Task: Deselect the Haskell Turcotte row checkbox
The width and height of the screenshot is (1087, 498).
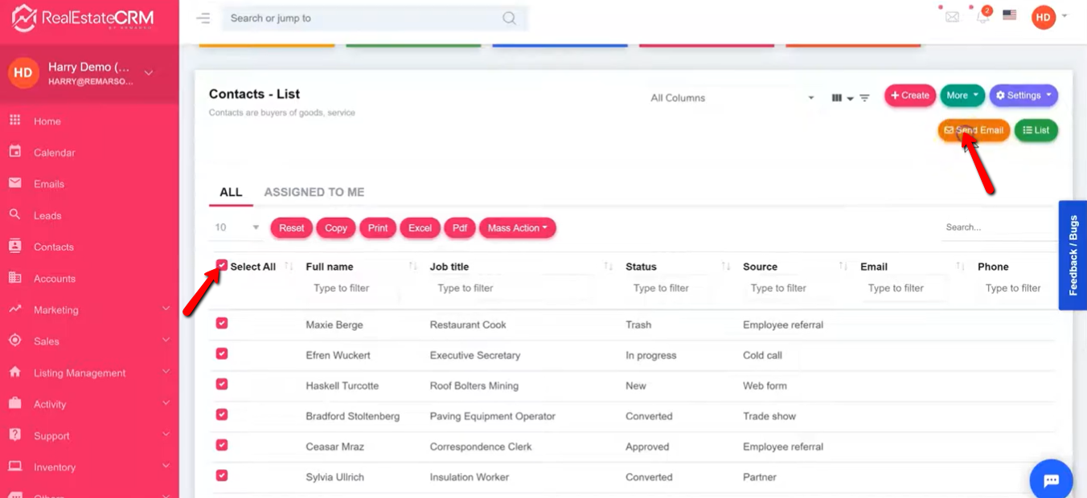Action: (x=222, y=384)
